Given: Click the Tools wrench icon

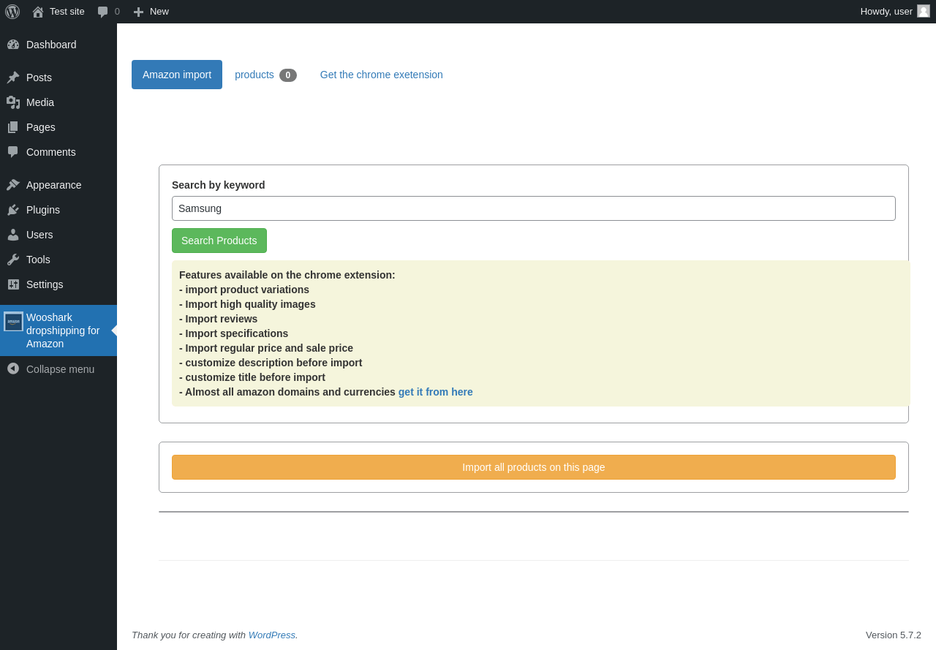Looking at the screenshot, I should point(13,260).
